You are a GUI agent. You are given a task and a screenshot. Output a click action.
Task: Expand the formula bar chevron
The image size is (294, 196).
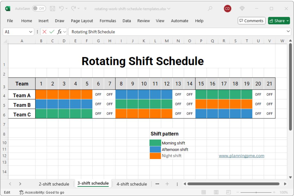(289, 32)
